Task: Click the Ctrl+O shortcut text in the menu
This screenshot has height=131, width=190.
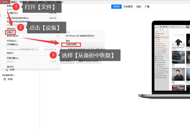Action: (53, 18)
